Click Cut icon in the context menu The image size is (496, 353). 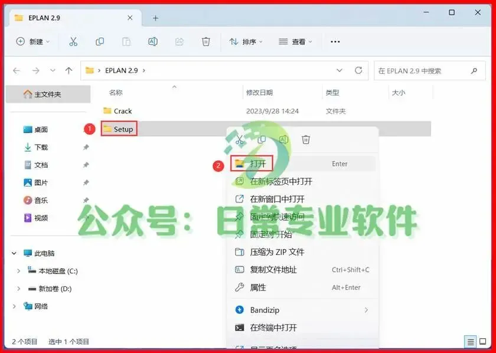[240, 139]
